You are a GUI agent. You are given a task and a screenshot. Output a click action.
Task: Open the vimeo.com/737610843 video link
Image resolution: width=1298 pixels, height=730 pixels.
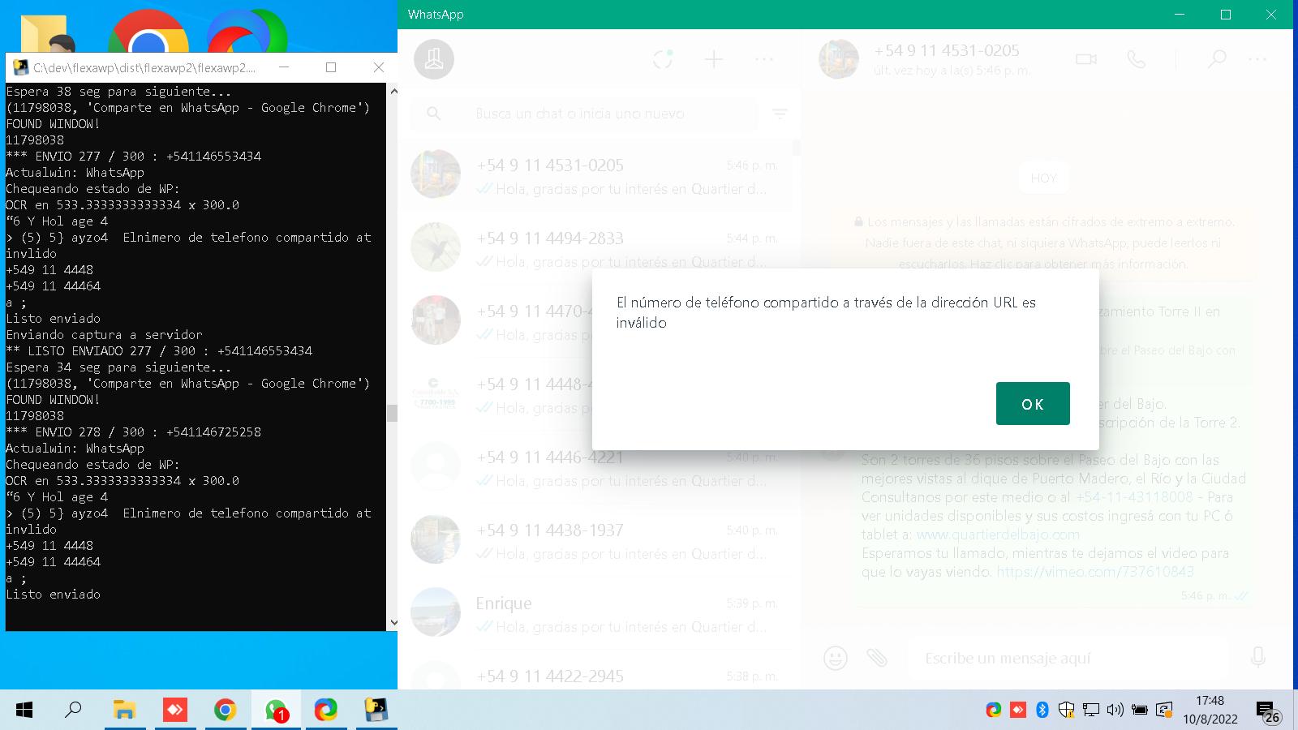tap(1095, 571)
